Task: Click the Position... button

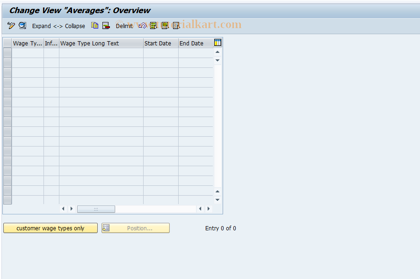Action: coord(136,228)
